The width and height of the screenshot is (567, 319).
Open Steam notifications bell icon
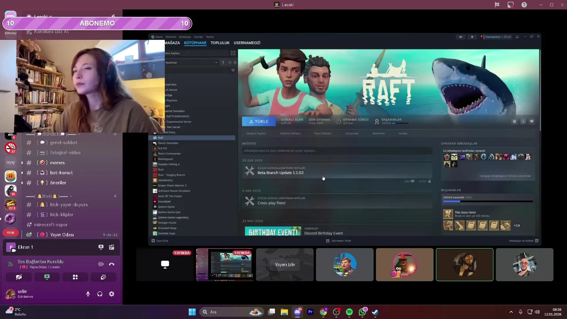tap(472, 37)
